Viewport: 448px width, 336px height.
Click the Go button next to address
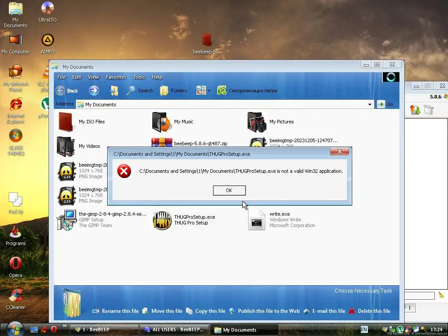point(385,104)
